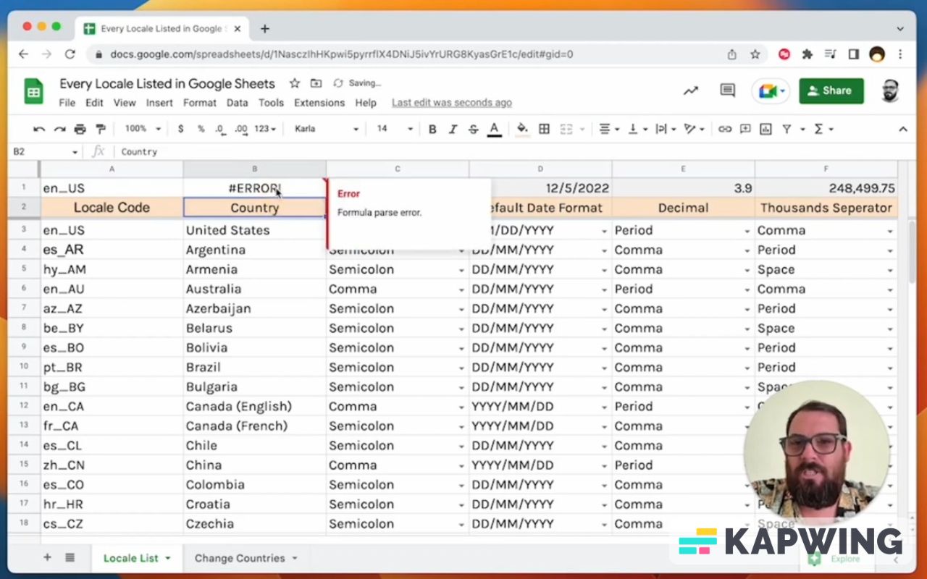Open the font size 14 dropdown
Viewport: 927px width, 579px height.
coord(394,129)
